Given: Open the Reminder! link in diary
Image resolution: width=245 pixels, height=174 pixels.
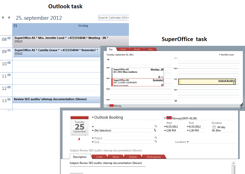Looking at the screenshot, I should coord(158,80).
